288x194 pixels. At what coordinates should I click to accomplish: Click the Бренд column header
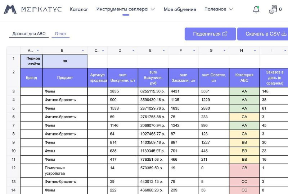coord(31,78)
